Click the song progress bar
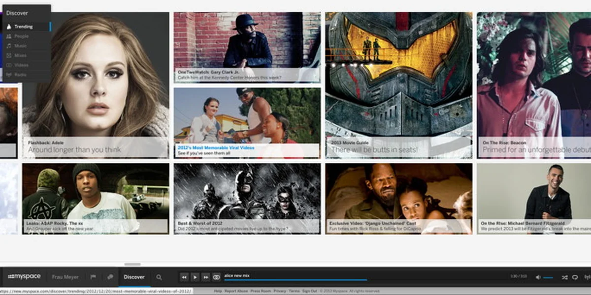This screenshot has width=591, height=295. coord(295,280)
